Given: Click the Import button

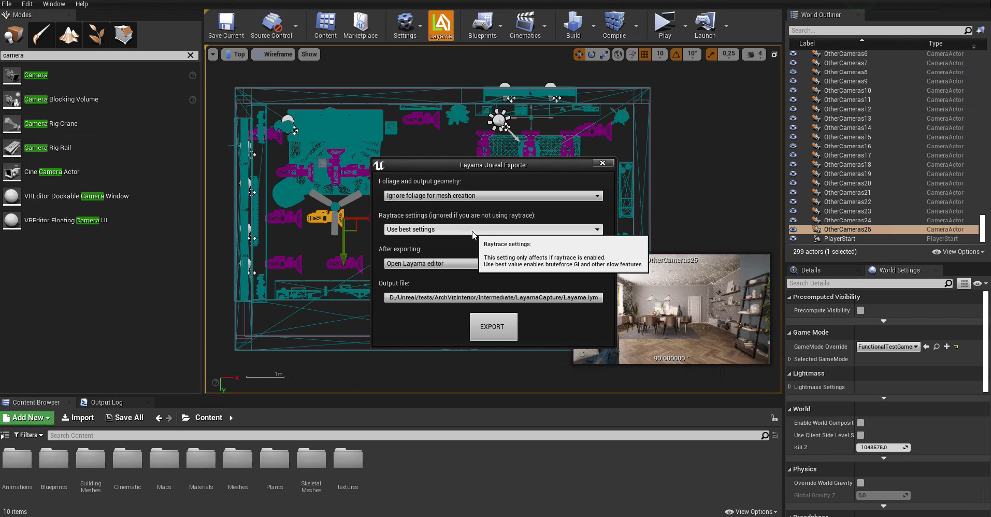Looking at the screenshot, I should [78, 418].
